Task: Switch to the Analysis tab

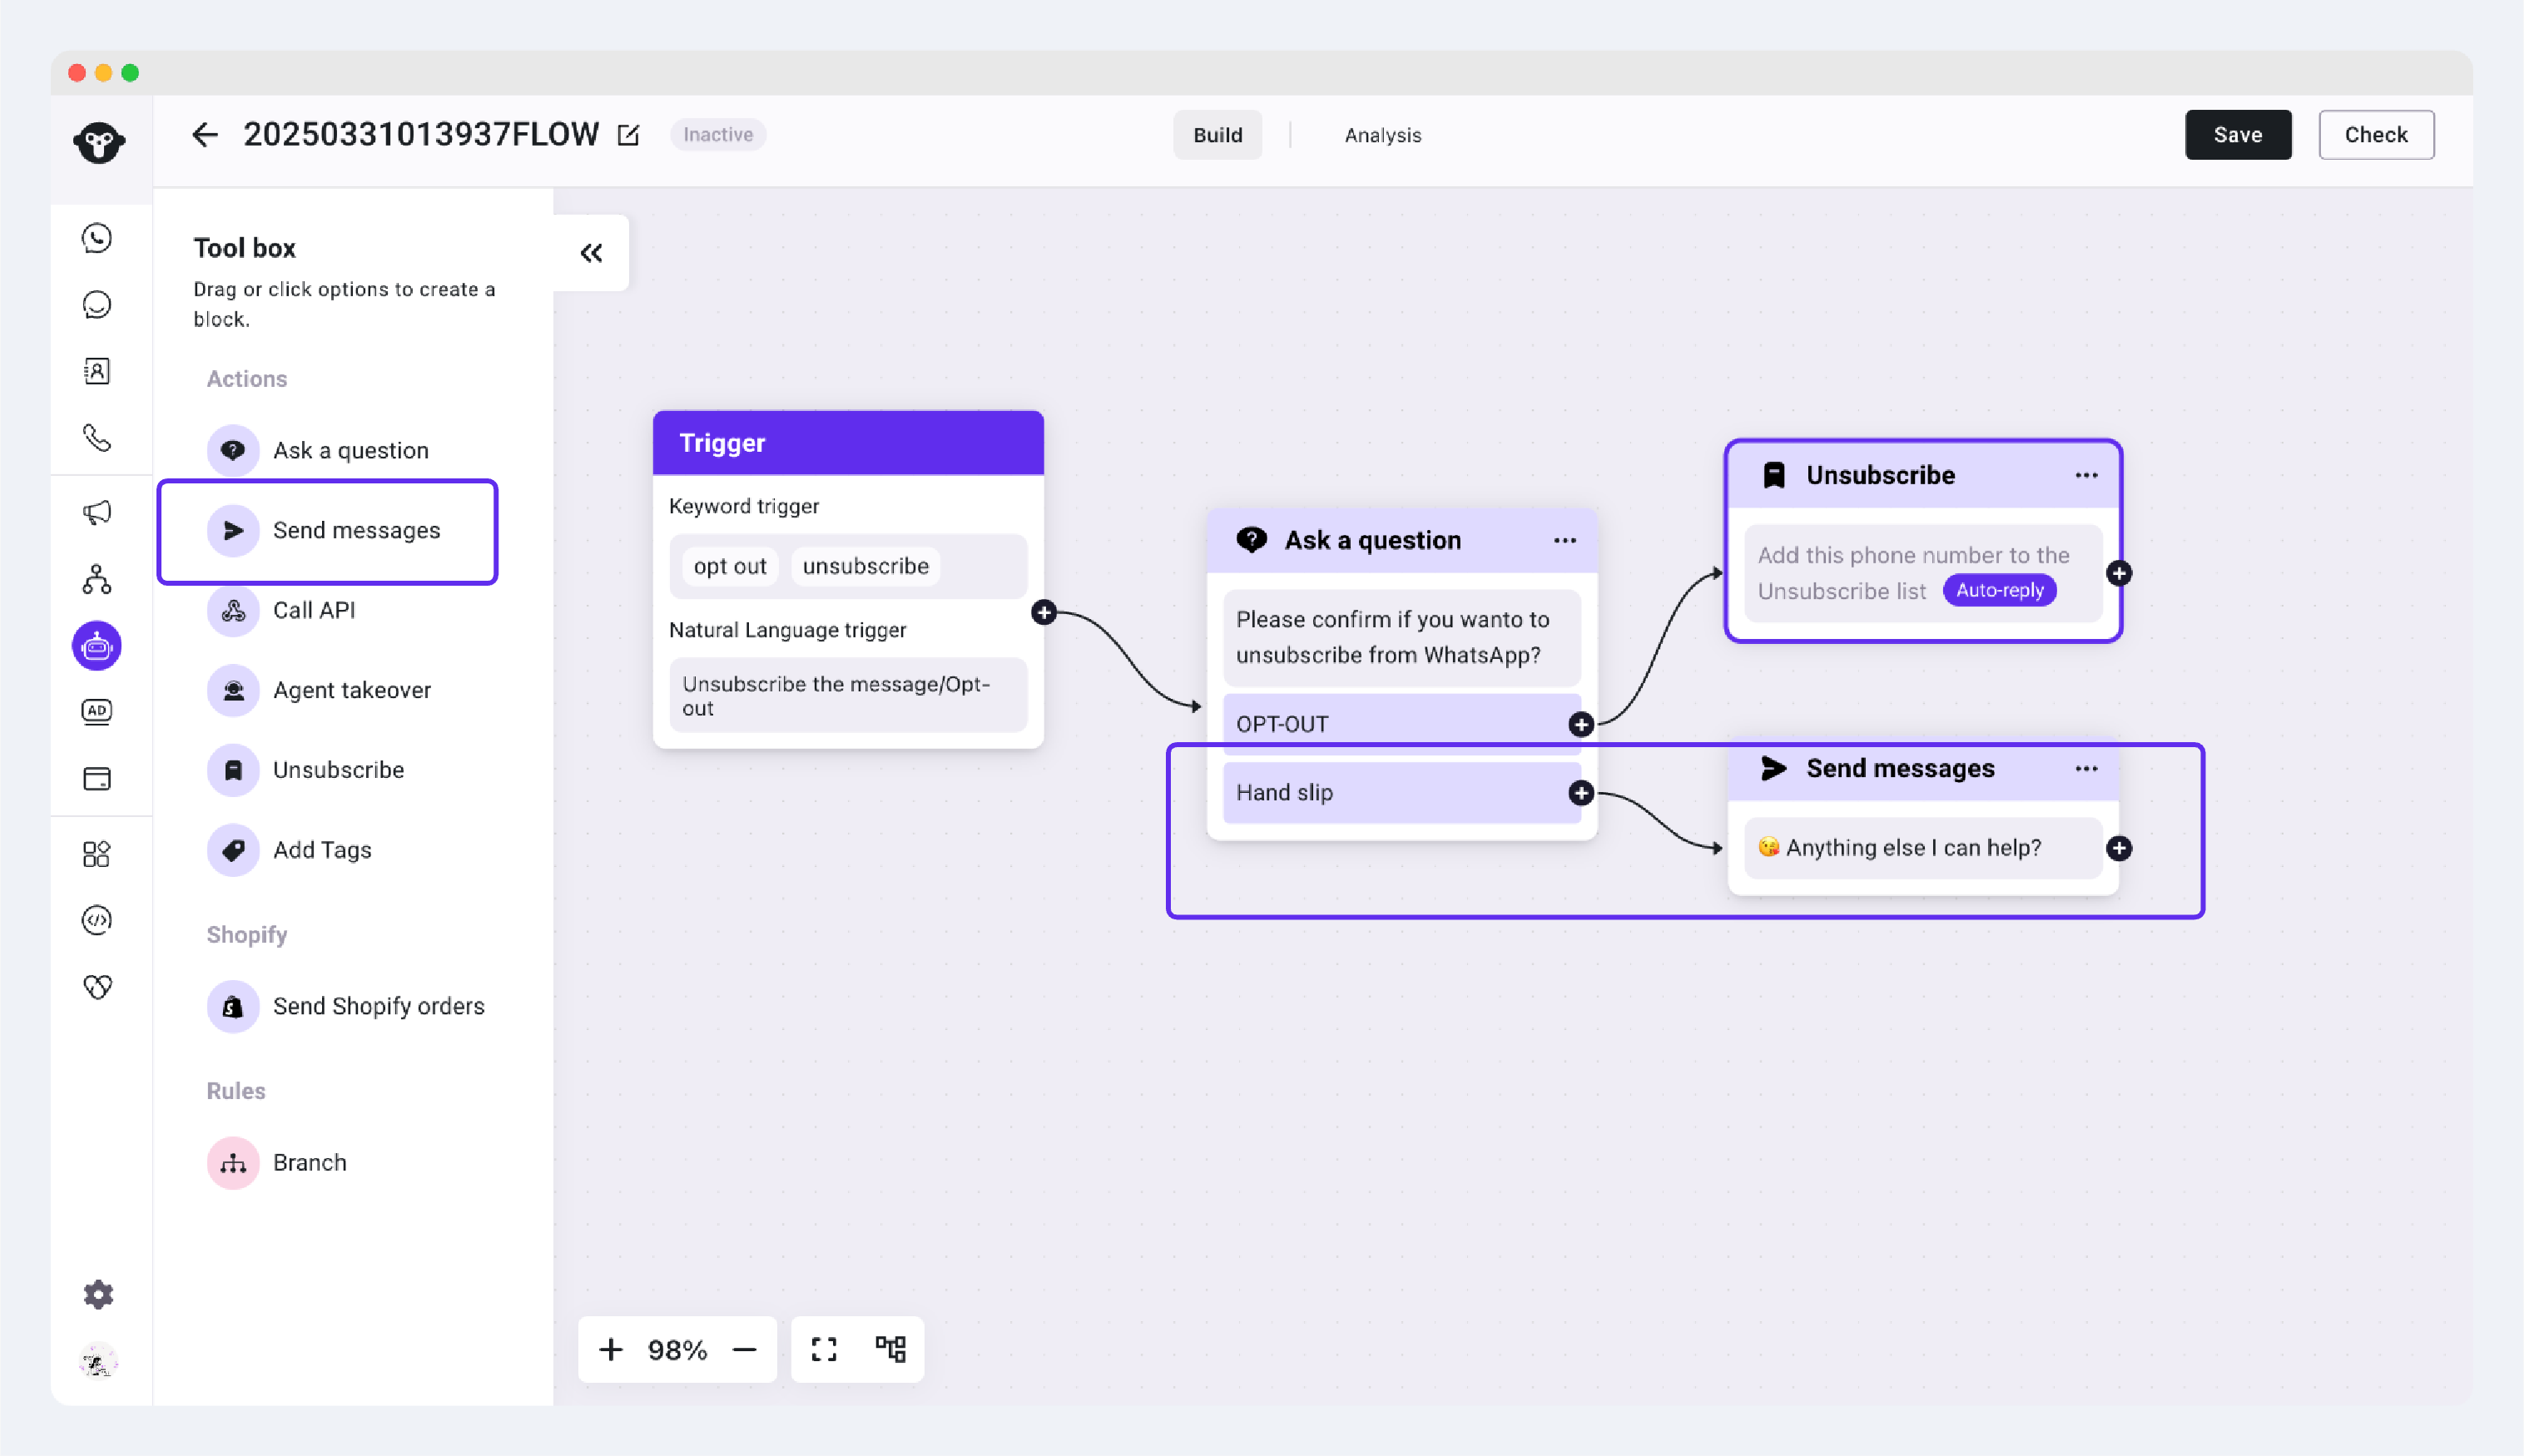Action: click(1382, 135)
